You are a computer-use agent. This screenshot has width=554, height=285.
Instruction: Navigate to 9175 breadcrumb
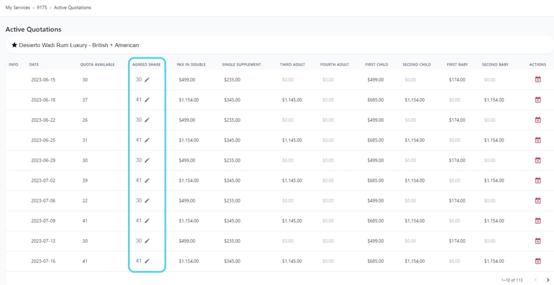click(42, 8)
